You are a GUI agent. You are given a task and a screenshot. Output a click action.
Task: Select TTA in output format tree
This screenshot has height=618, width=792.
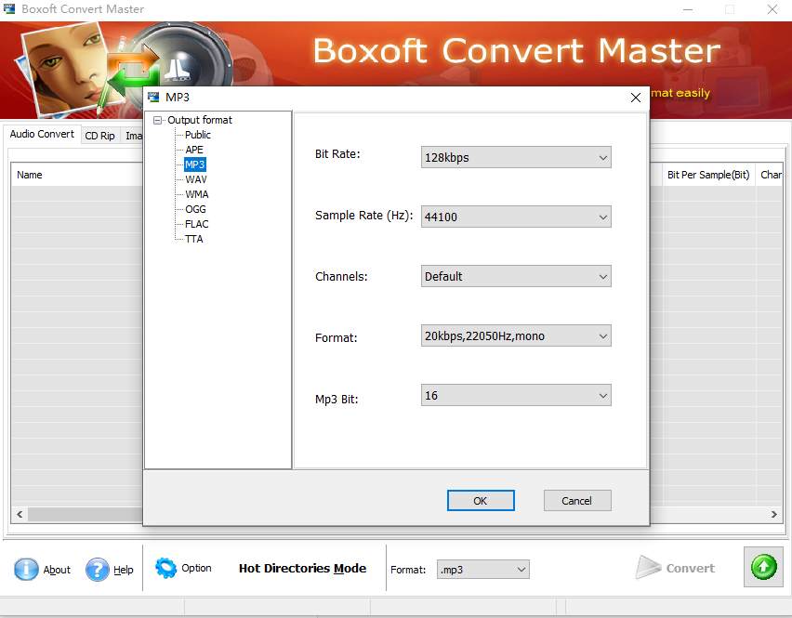[x=194, y=239]
